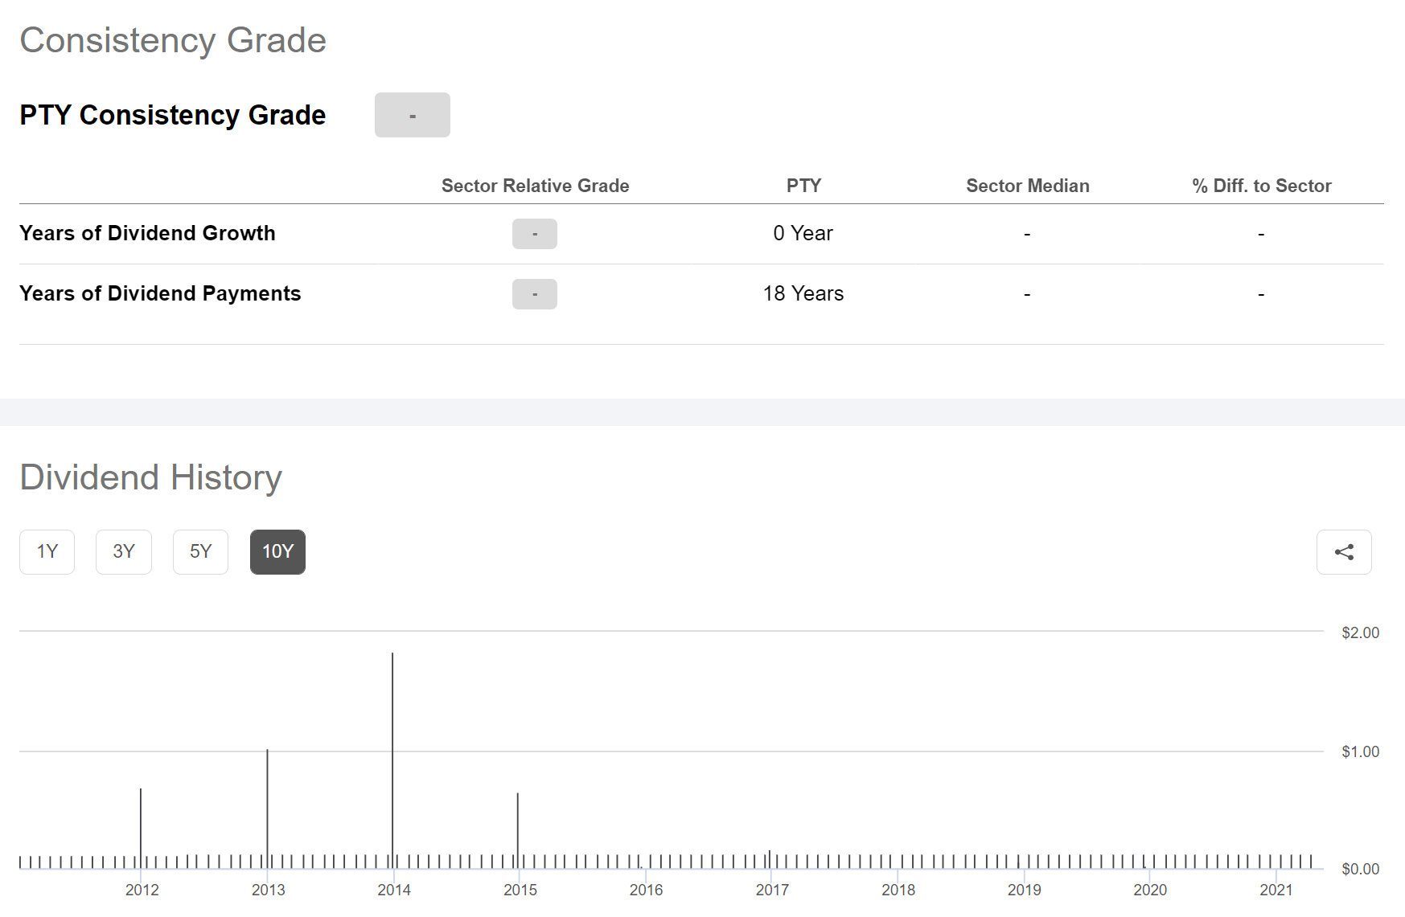This screenshot has height=917, width=1405.
Task: Click the Sector Relative Grade column header
Action: pos(535,186)
